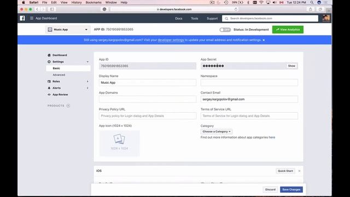The image size is (350, 197).
Task: Open the Choose a Category dropdown
Action: tap(217, 131)
